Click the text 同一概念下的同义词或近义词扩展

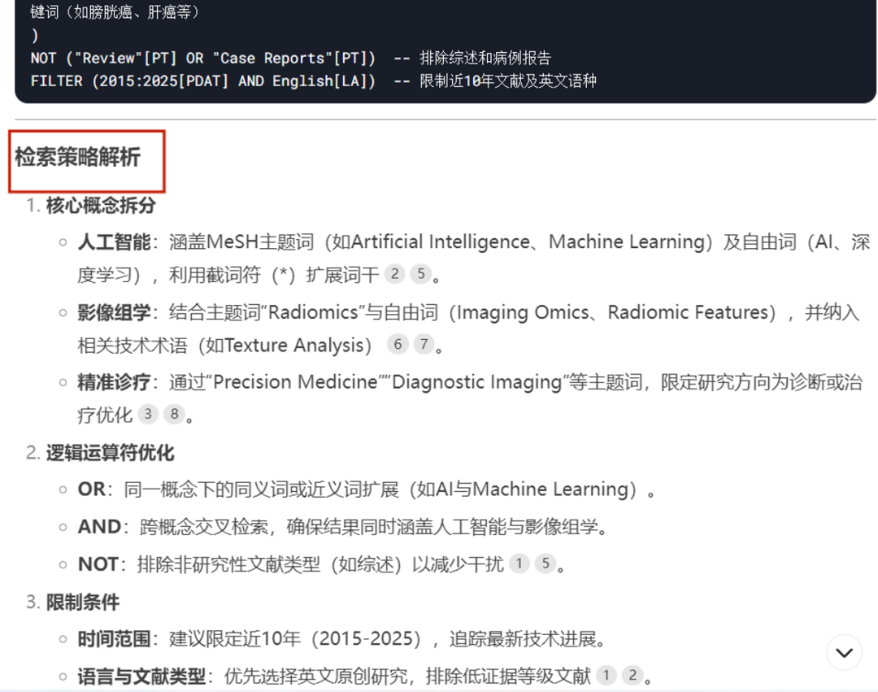point(262,490)
